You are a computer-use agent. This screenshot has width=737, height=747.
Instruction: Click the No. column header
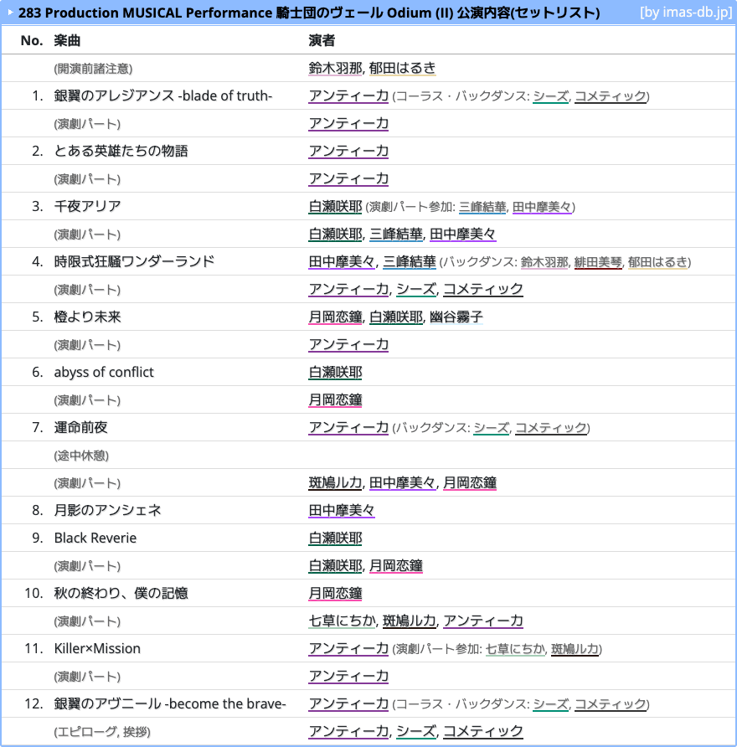[32, 40]
